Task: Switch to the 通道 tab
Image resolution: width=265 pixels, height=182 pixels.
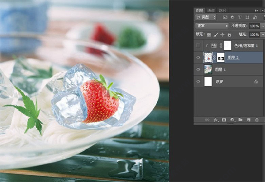Action: click(211, 11)
